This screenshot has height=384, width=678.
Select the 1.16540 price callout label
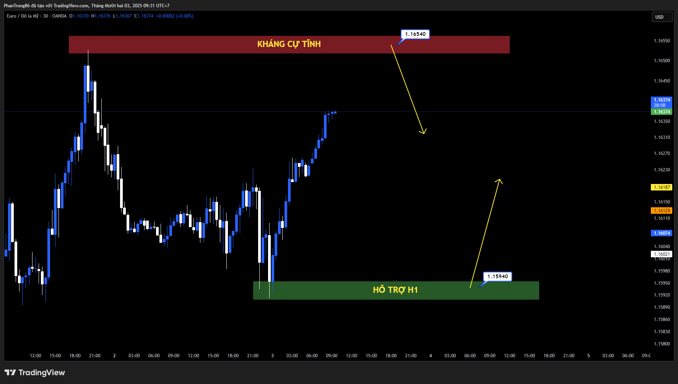pyautogui.click(x=415, y=34)
